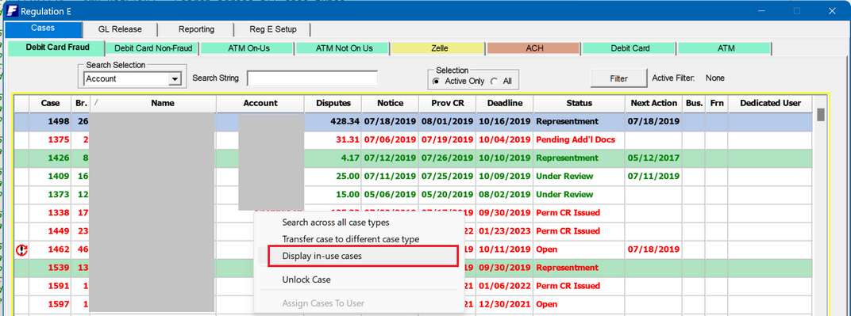The width and height of the screenshot is (851, 316).
Task: Select the Zelle case type tab
Action: (x=439, y=48)
